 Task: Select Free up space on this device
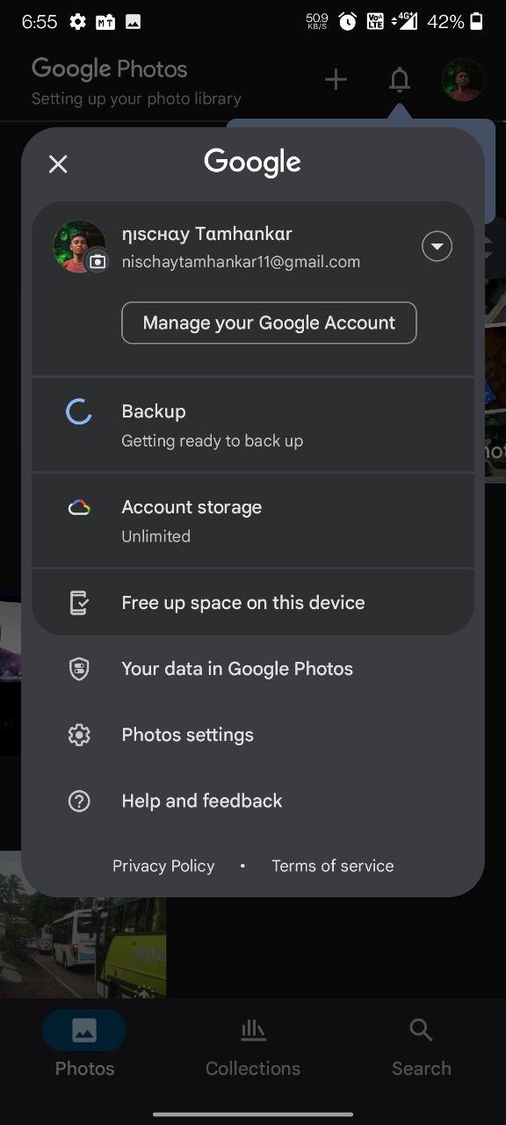(x=253, y=602)
